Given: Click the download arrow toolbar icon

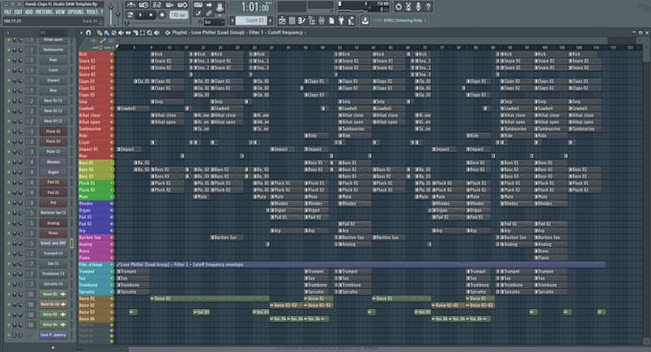Looking at the screenshot, I should [x=365, y=20].
